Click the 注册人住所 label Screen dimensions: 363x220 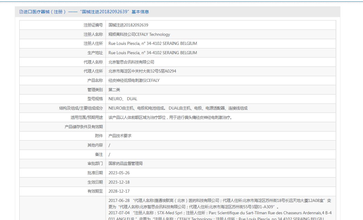(x=93, y=43)
